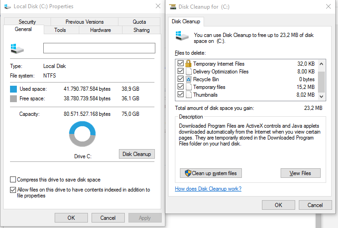Viewport: 338px width, 228px height.
Task: Click the blue Used space color swatch
Action: pyautogui.click(x=13, y=89)
